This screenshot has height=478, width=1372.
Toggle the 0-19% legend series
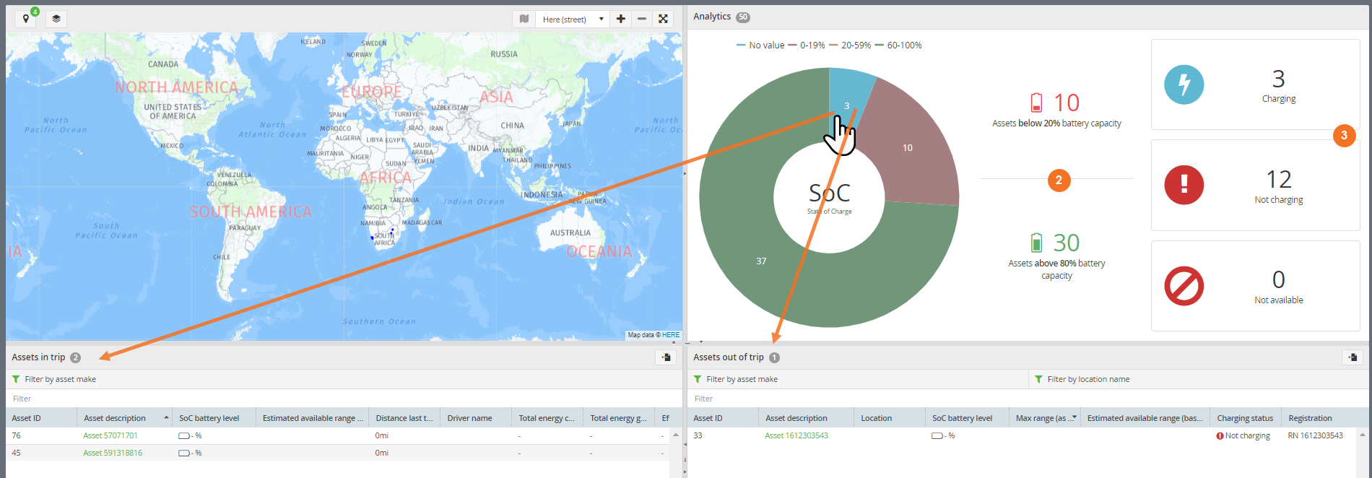point(807,45)
